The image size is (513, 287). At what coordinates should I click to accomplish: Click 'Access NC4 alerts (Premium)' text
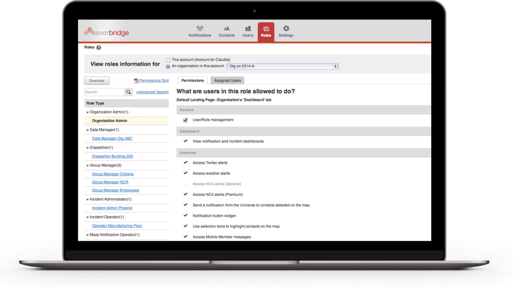[x=217, y=195]
